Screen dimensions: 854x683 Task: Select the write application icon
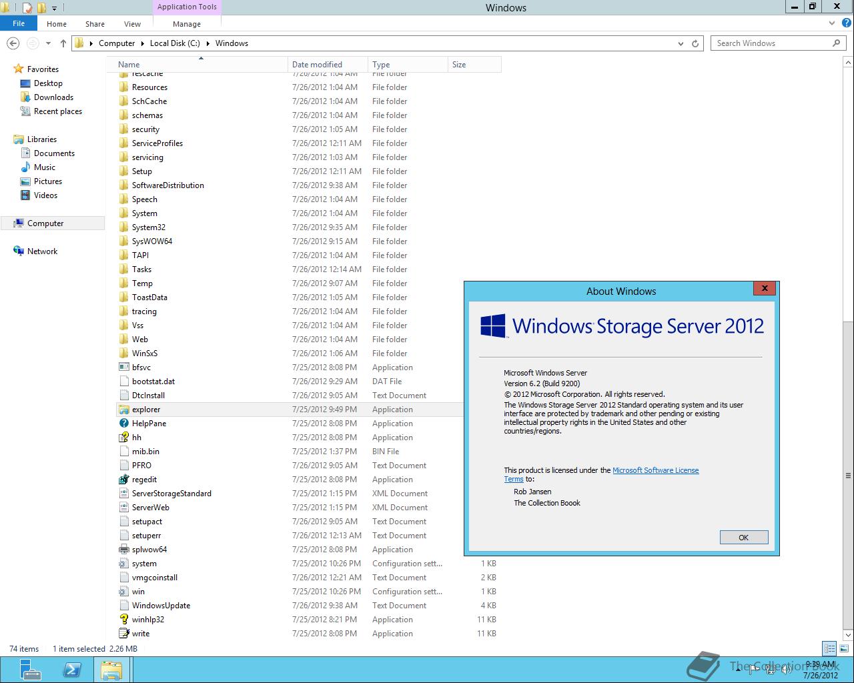tap(123, 634)
